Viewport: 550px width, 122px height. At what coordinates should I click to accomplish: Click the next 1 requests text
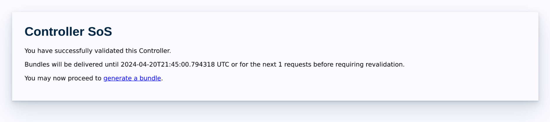(287, 65)
